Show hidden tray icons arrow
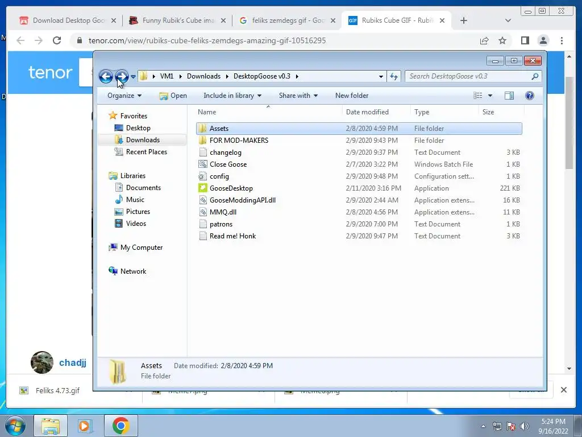The image size is (582, 437). pos(483,427)
